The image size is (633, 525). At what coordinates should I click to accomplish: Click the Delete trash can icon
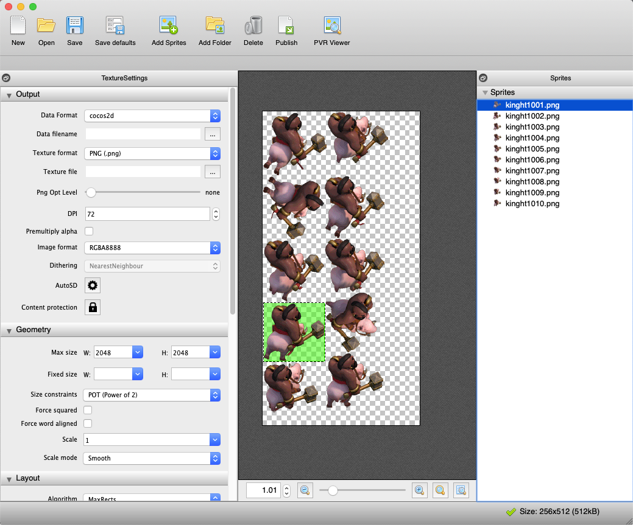pyautogui.click(x=253, y=26)
